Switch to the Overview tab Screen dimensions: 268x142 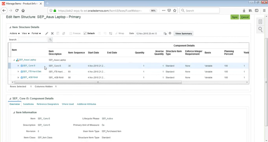pos(15,104)
